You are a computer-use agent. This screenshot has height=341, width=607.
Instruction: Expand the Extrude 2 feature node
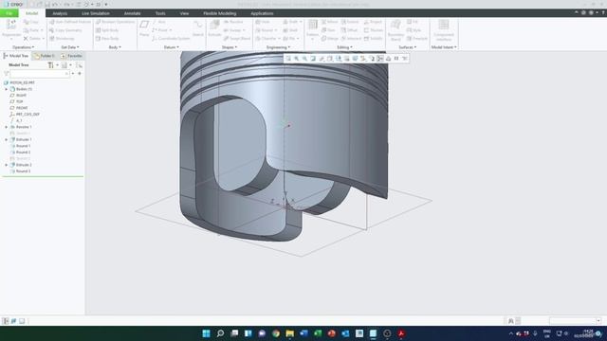(x=7, y=165)
